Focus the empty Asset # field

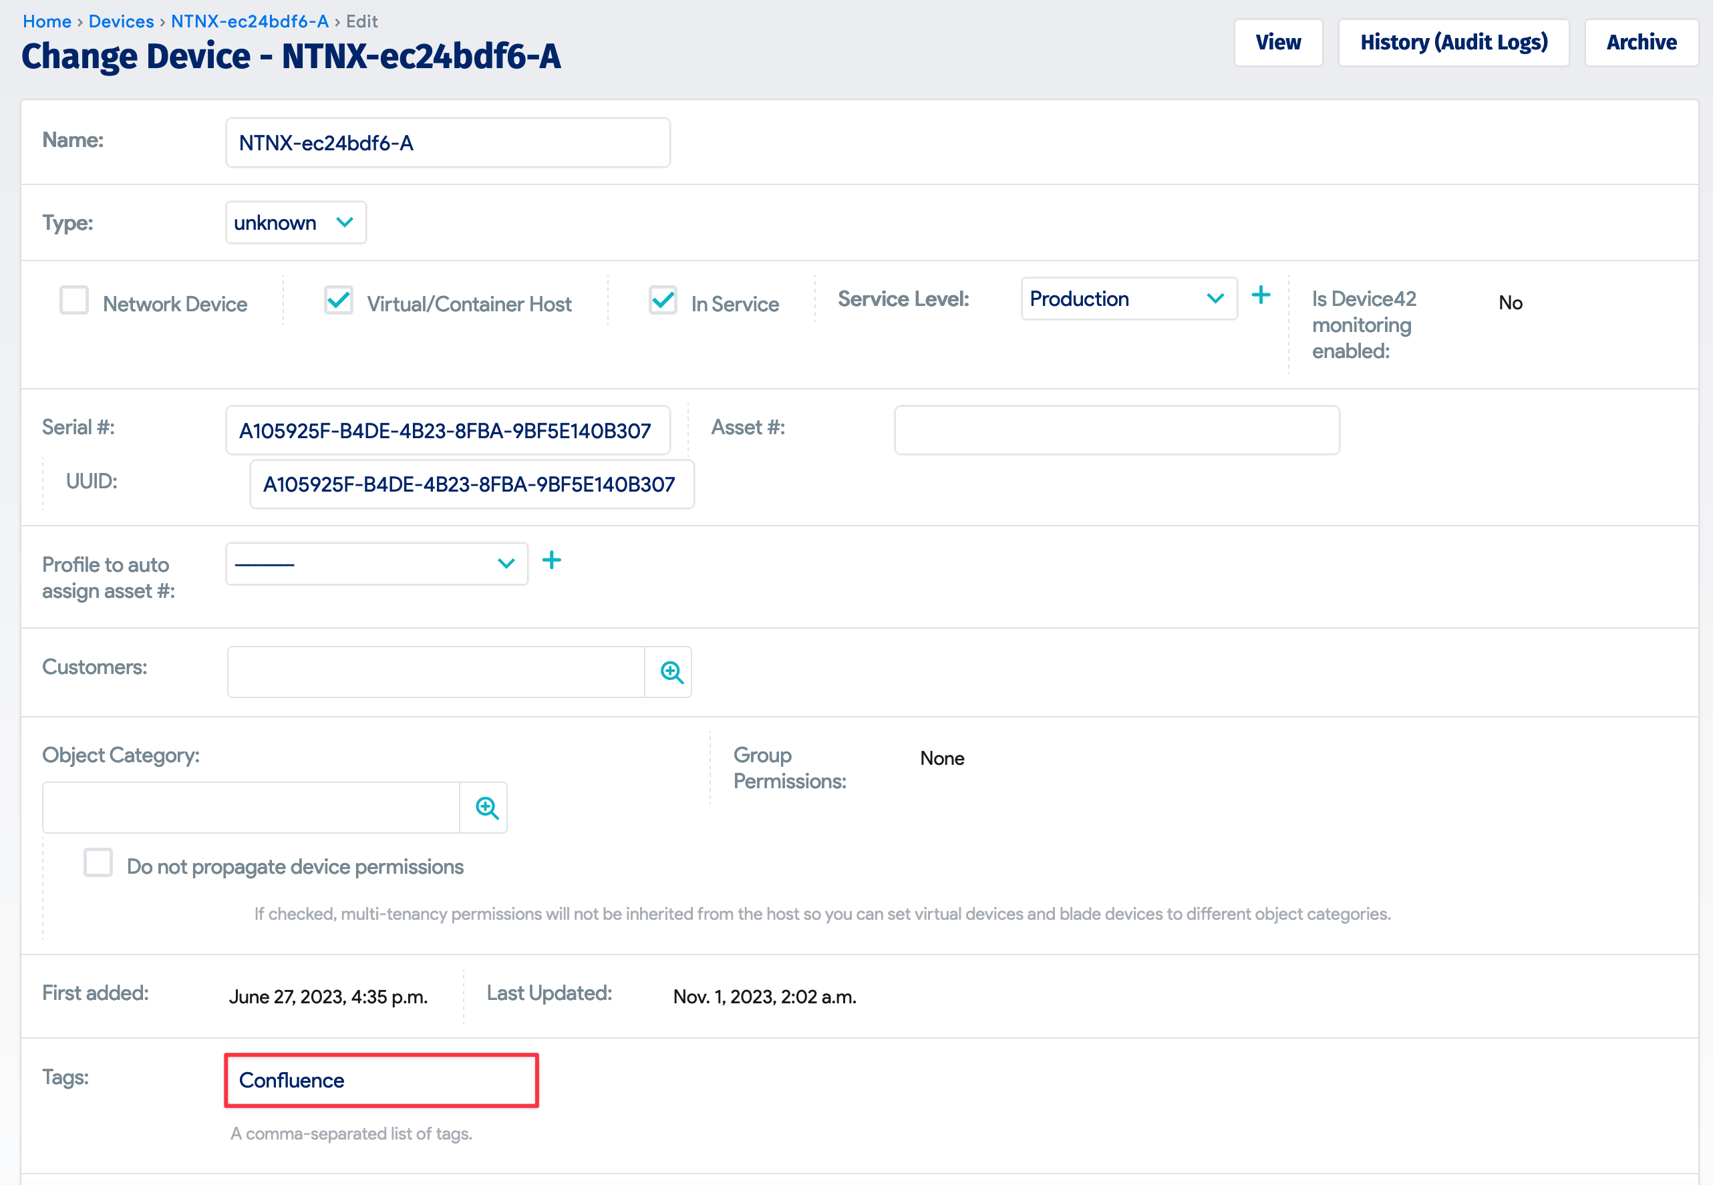(1116, 430)
